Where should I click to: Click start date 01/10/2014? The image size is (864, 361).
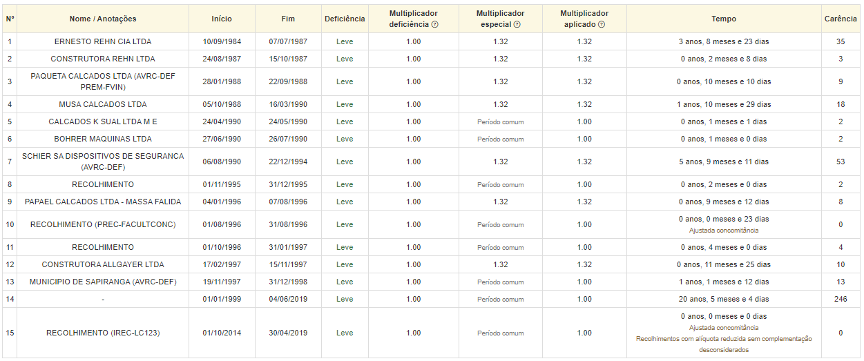(222, 333)
